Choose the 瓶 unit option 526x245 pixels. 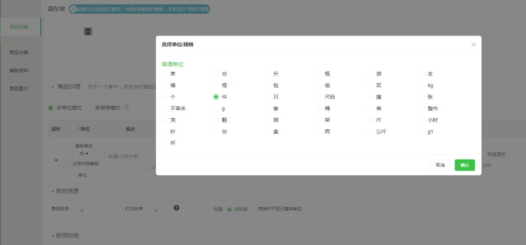pos(319,73)
